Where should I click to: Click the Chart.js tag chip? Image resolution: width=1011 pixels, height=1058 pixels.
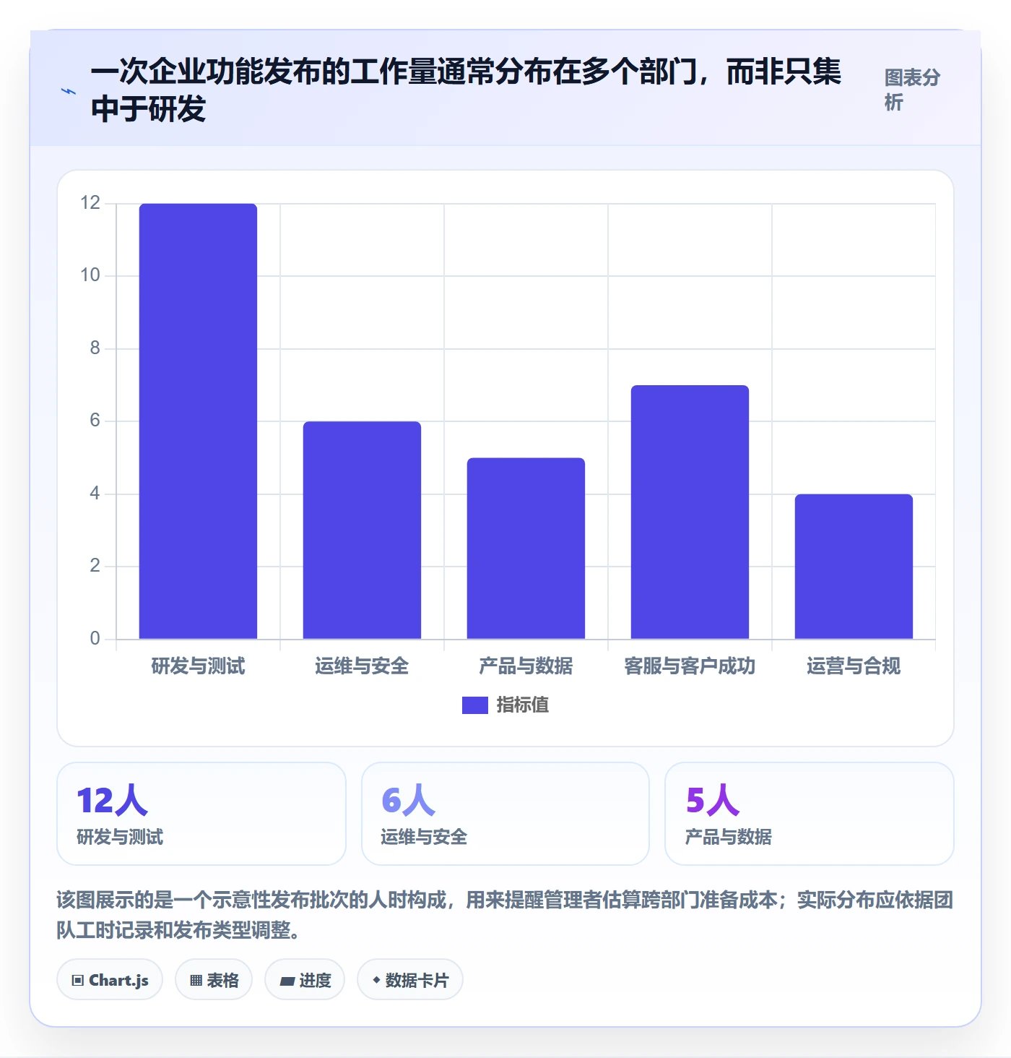110,979
